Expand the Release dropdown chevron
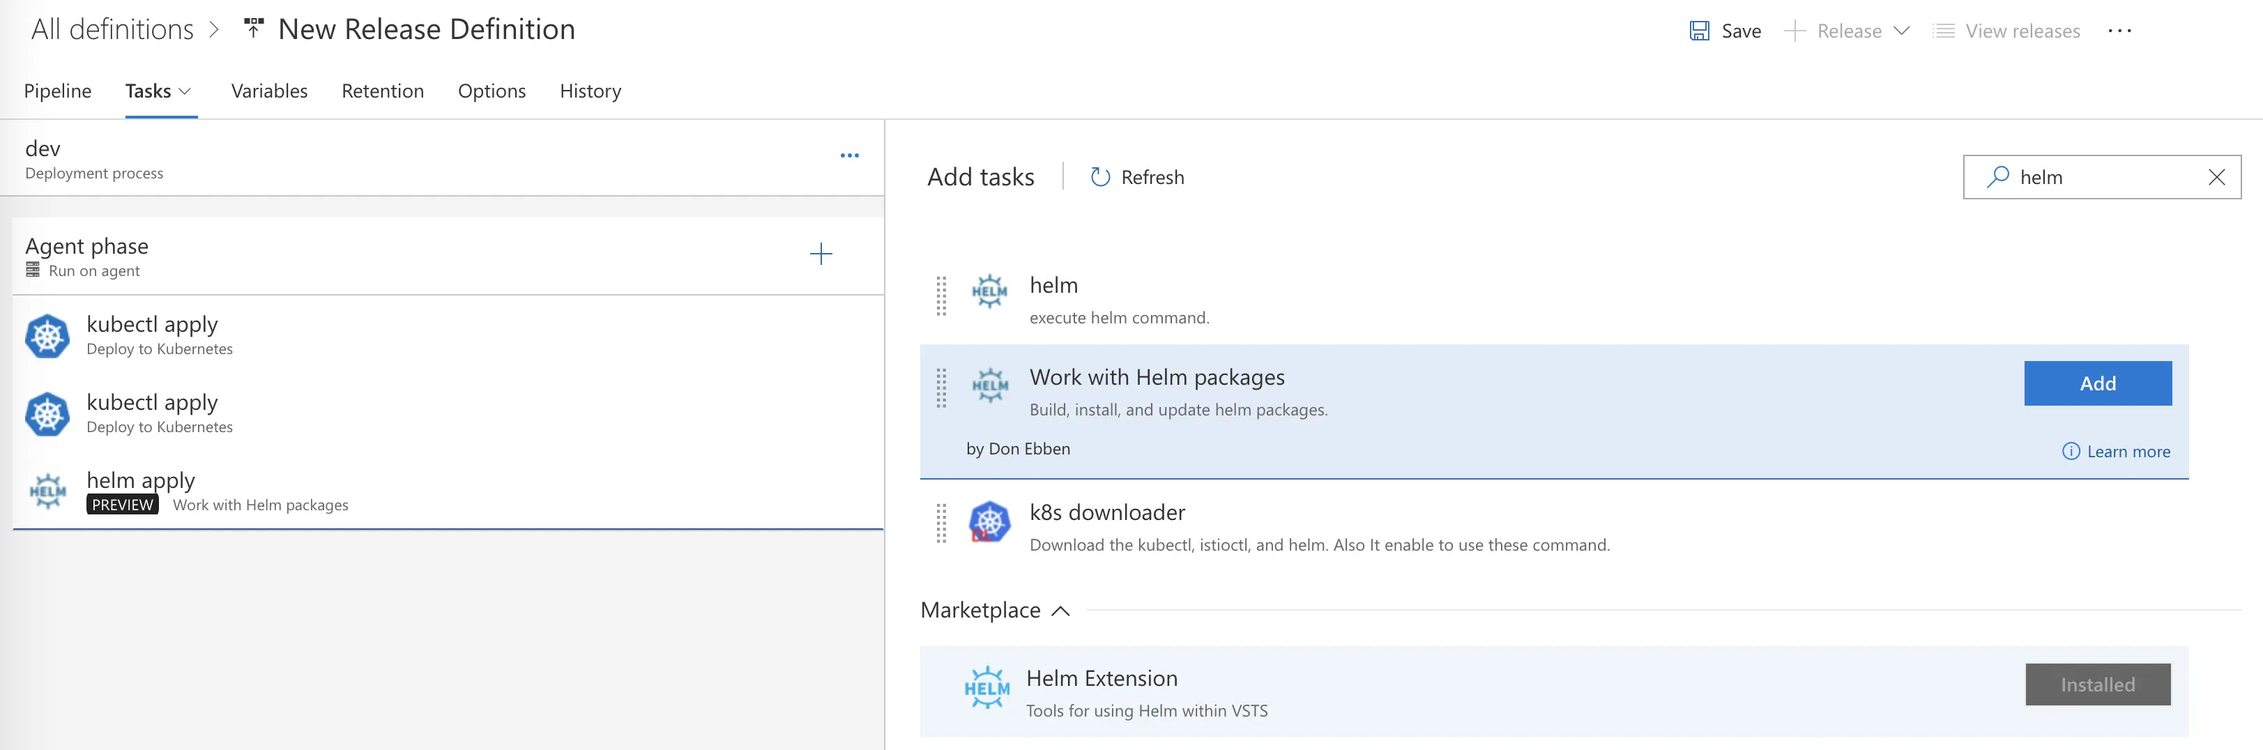Image resolution: width=2263 pixels, height=750 pixels. click(1901, 31)
